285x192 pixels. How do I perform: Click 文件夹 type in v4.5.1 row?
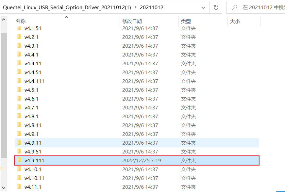point(188,90)
